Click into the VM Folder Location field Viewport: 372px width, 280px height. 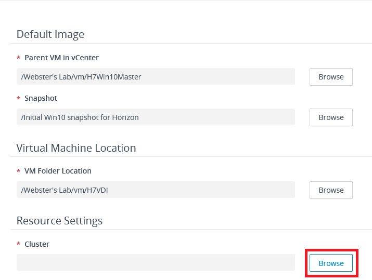pos(156,190)
